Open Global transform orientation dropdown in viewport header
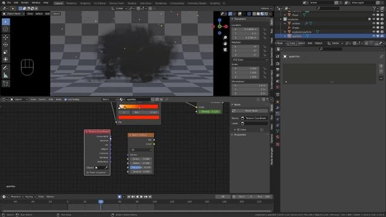386x217 pixels. coord(119,8)
